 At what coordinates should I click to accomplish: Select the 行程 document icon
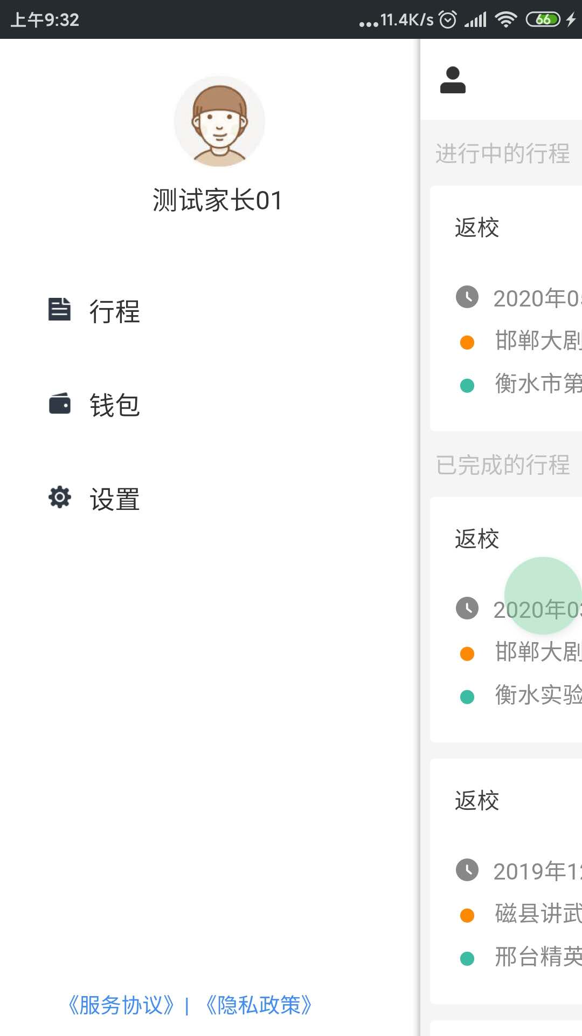[59, 309]
